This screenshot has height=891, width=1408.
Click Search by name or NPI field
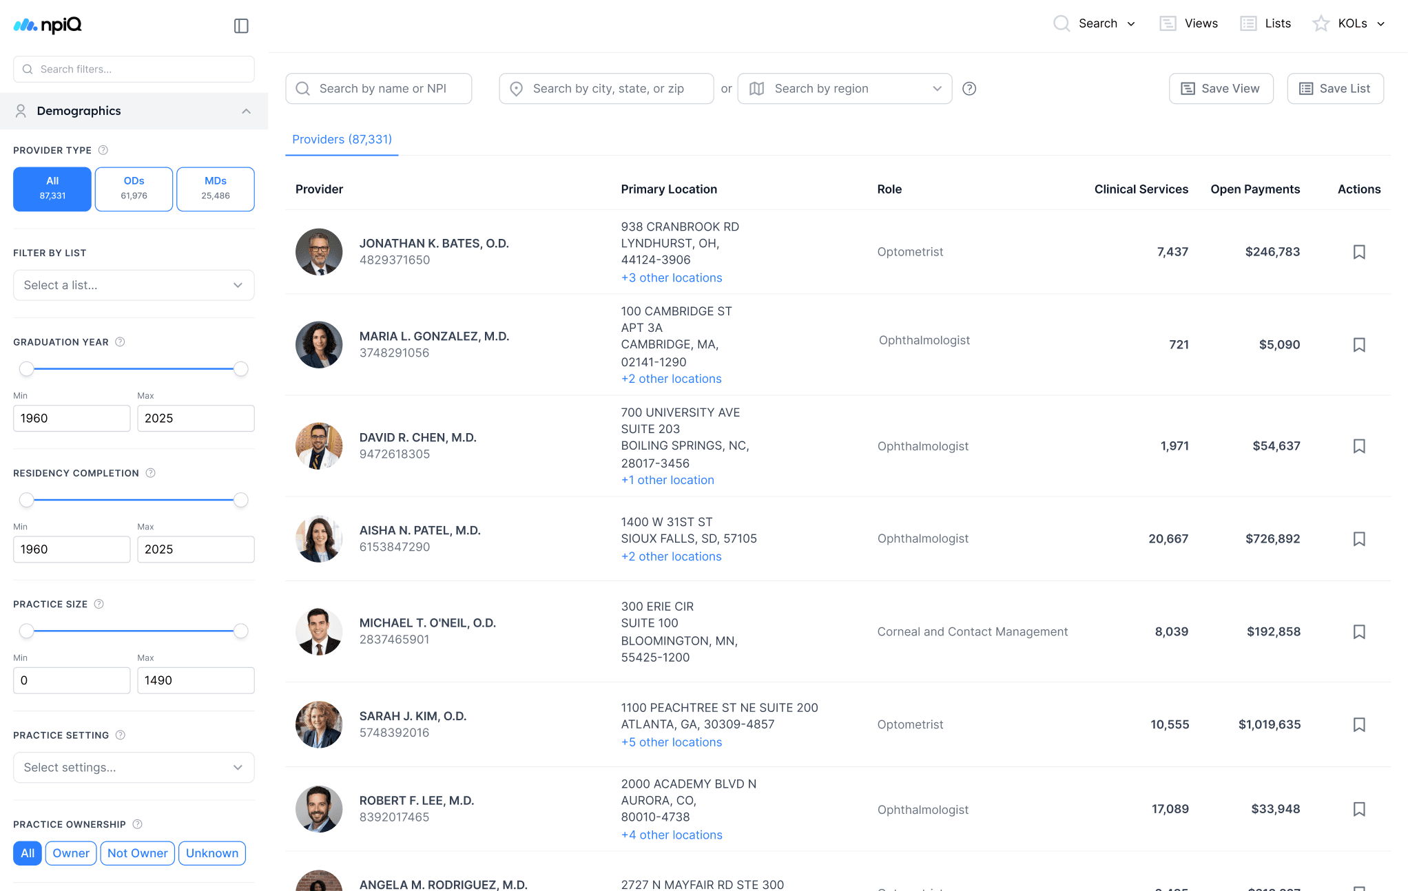(x=378, y=89)
